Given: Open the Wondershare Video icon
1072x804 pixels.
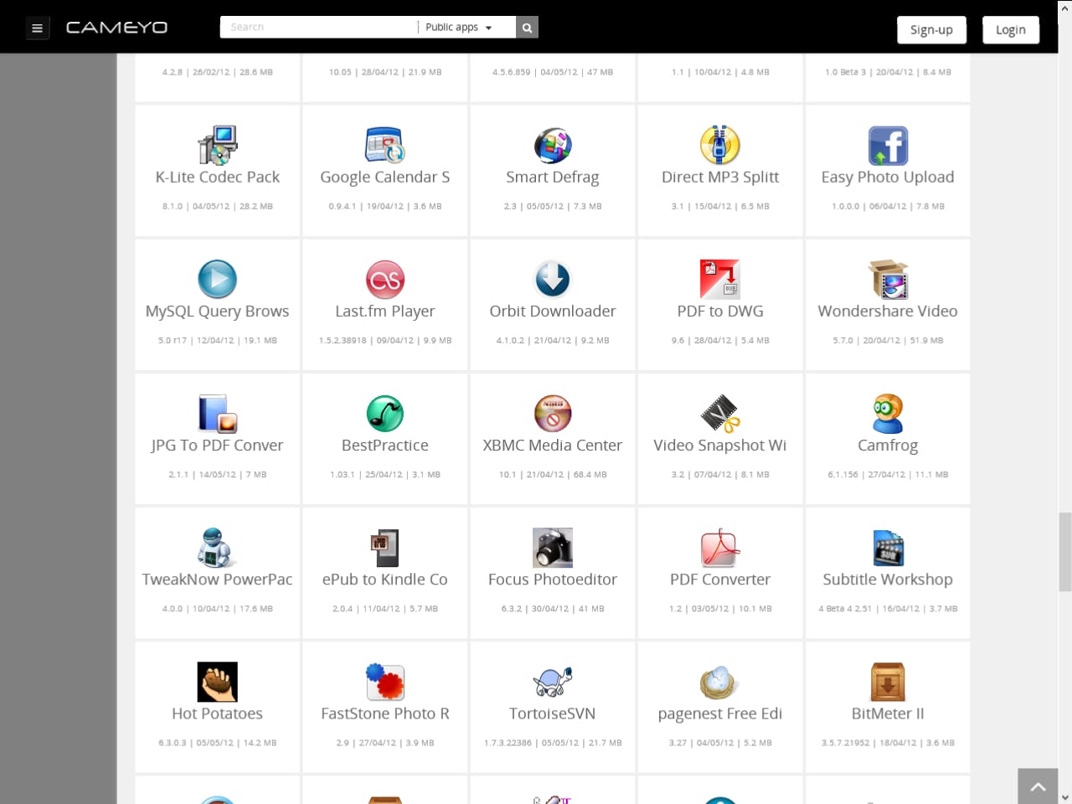Looking at the screenshot, I should [888, 280].
